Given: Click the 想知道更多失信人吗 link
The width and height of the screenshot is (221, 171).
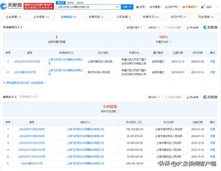Looking at the screenshot, I should tap(25, 83).
